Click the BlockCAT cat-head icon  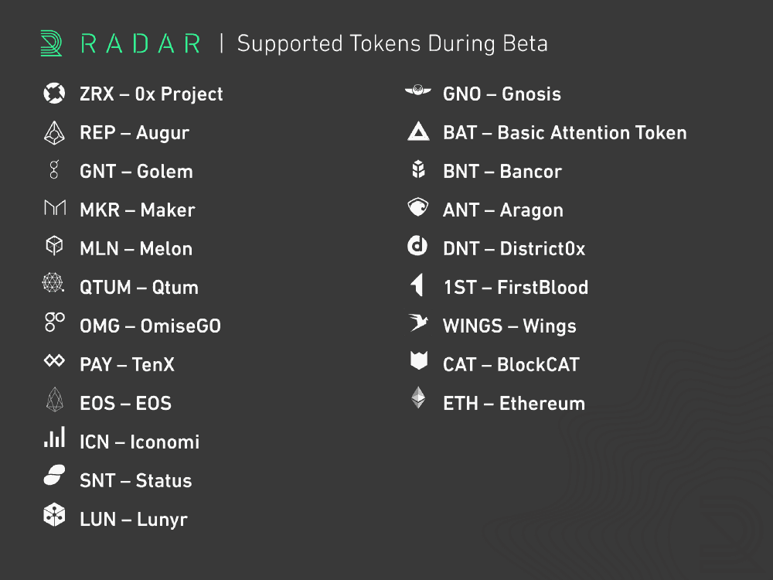click(x=419, y=360)
